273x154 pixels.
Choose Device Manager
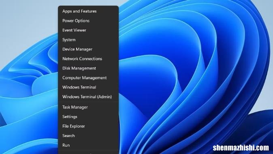(88, 49)
